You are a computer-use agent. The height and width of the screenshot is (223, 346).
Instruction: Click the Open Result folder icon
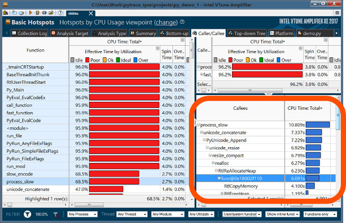pyautogui.click(x=51, y=13)
